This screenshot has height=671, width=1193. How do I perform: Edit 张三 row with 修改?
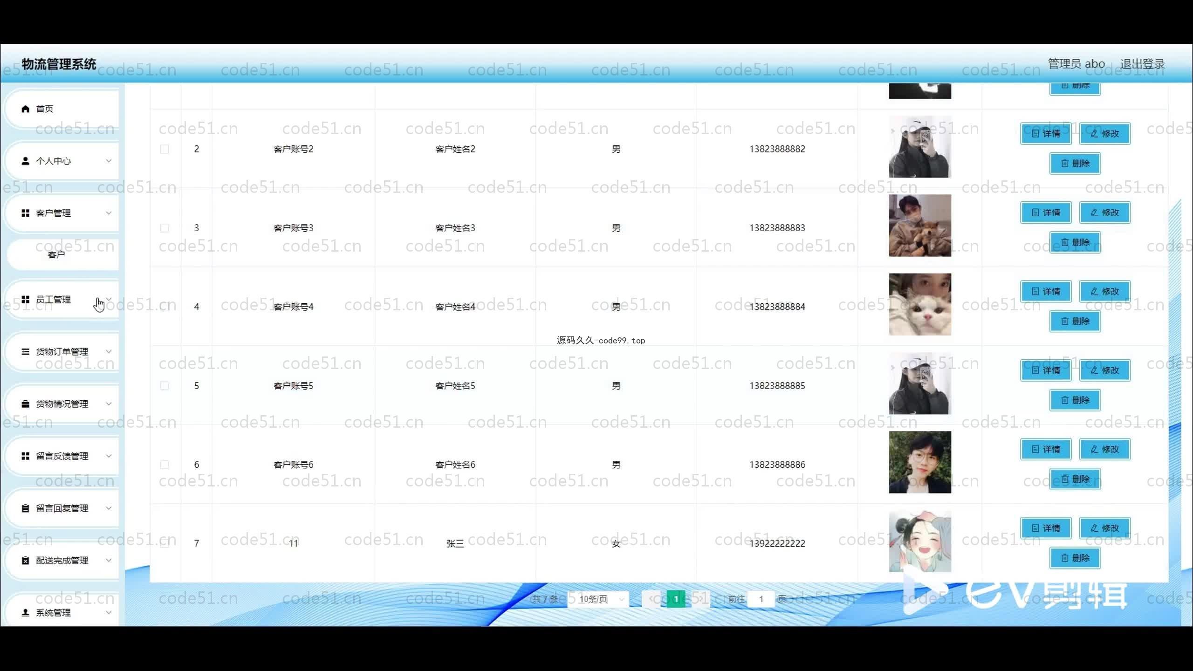click(x=1105, y=528)
